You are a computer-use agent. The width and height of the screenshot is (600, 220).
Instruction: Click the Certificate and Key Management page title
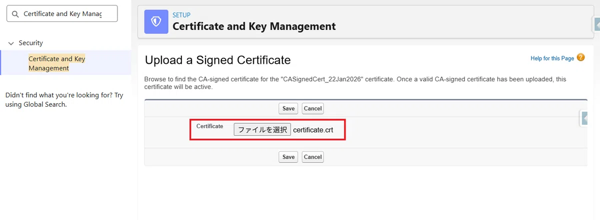[x=254, y=26]
